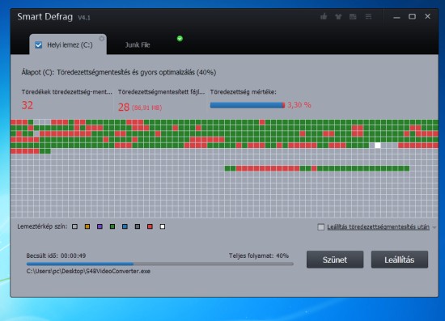Viewport: 445px width, 321px height.
Task: Click the Becsült idő 00:00:49 text
Action: [56, 256]
